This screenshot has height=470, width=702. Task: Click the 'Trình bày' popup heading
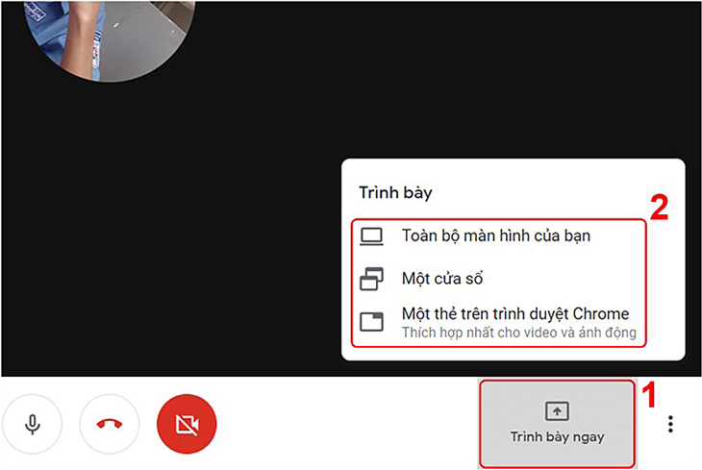[x=395, y=192]
